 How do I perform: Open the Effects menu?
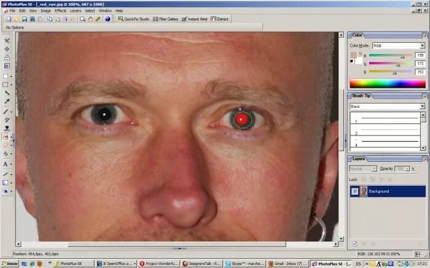tap(60, 10)
